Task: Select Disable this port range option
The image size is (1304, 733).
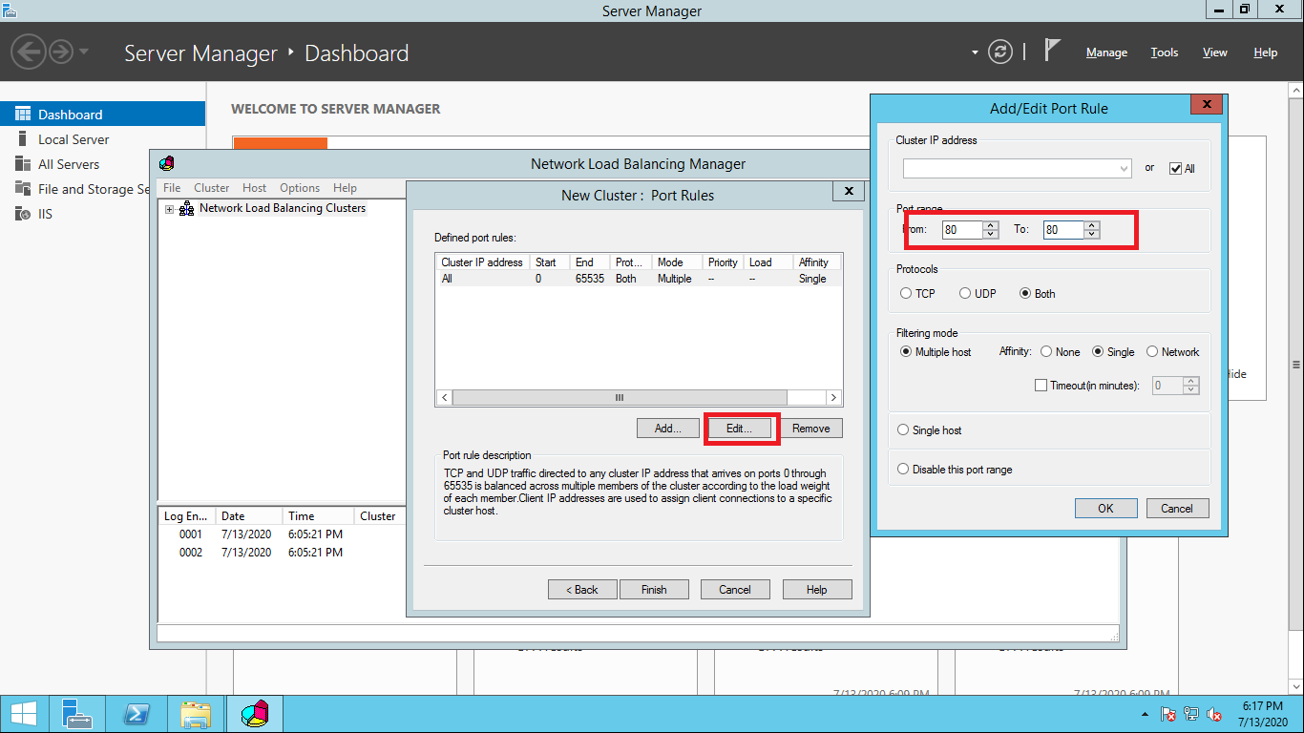Action: (x=903, y=470)
